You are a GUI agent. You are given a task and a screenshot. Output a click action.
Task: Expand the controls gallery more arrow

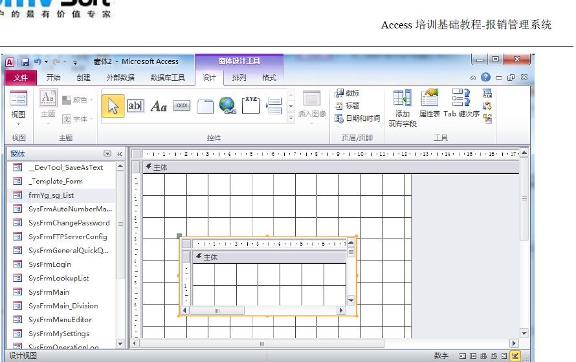(291, 116)
